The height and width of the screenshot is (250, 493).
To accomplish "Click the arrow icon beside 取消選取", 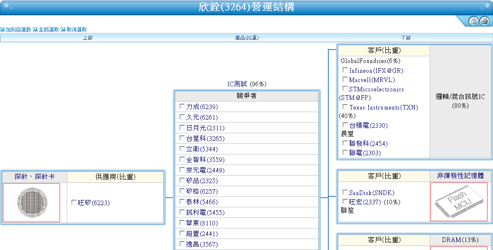I will point(63,29).
